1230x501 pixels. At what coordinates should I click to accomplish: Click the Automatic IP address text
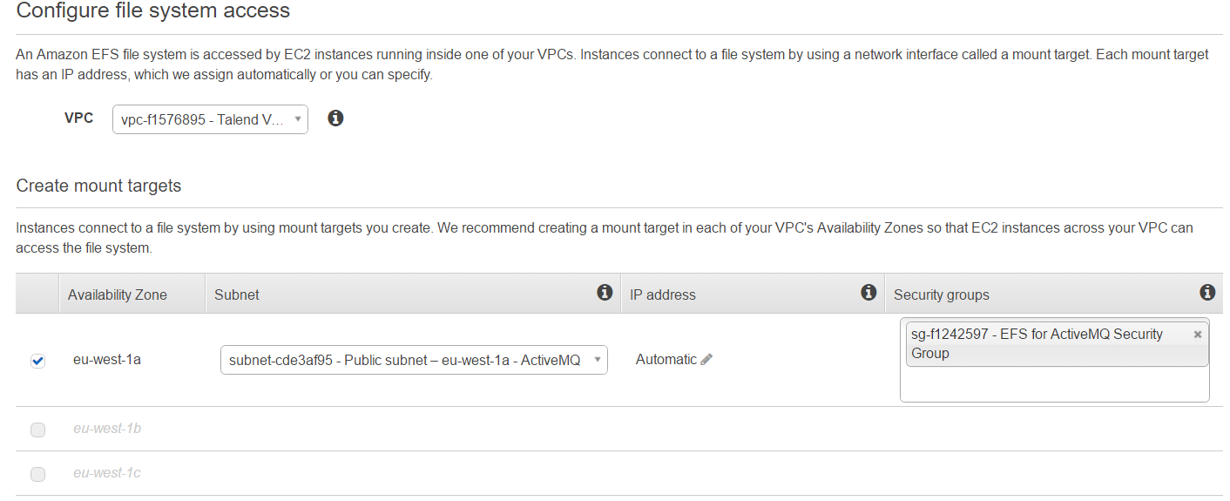pos(666,359)
